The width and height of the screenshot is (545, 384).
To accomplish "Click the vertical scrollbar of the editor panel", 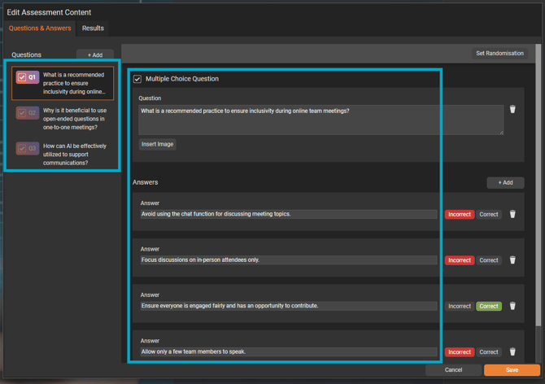I will [x=538, y=185].
